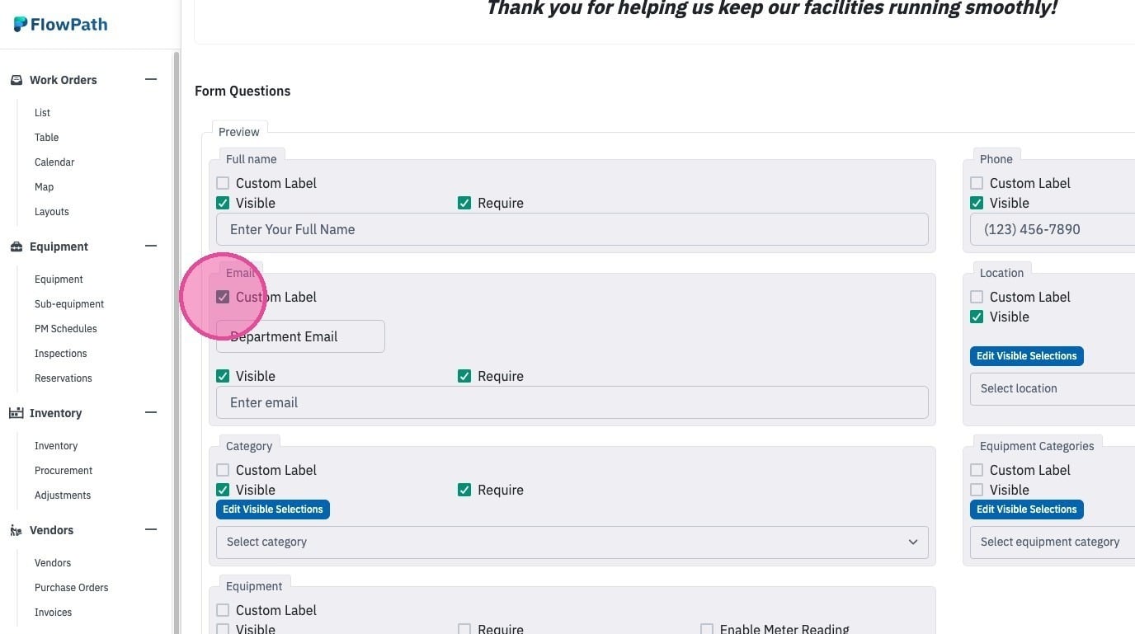
Task: Click the Vendors section icon
Action: coord(16,530)
